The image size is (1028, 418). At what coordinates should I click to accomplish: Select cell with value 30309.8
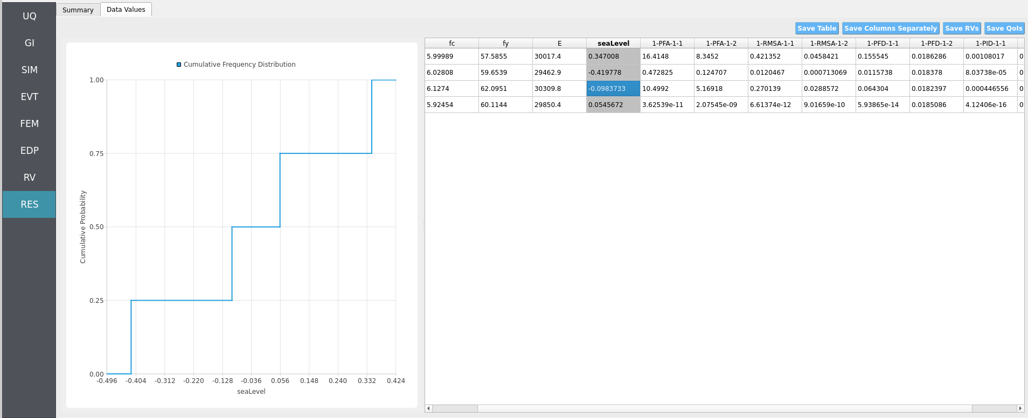(x=559, y=89)
